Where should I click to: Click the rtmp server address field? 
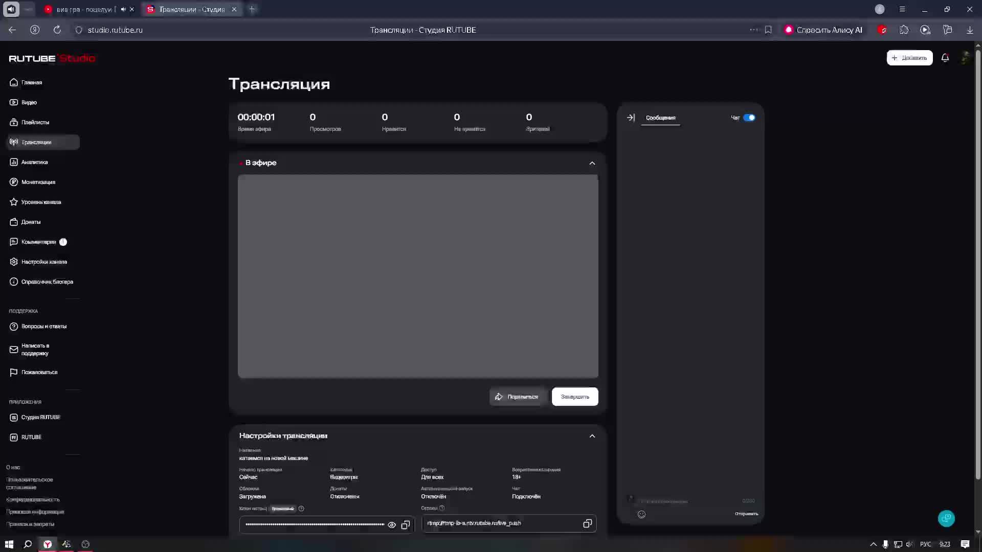(509, 523)
